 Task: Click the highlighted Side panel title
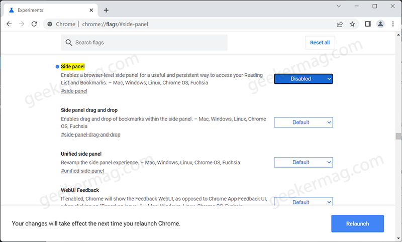(x=73, y=67)
